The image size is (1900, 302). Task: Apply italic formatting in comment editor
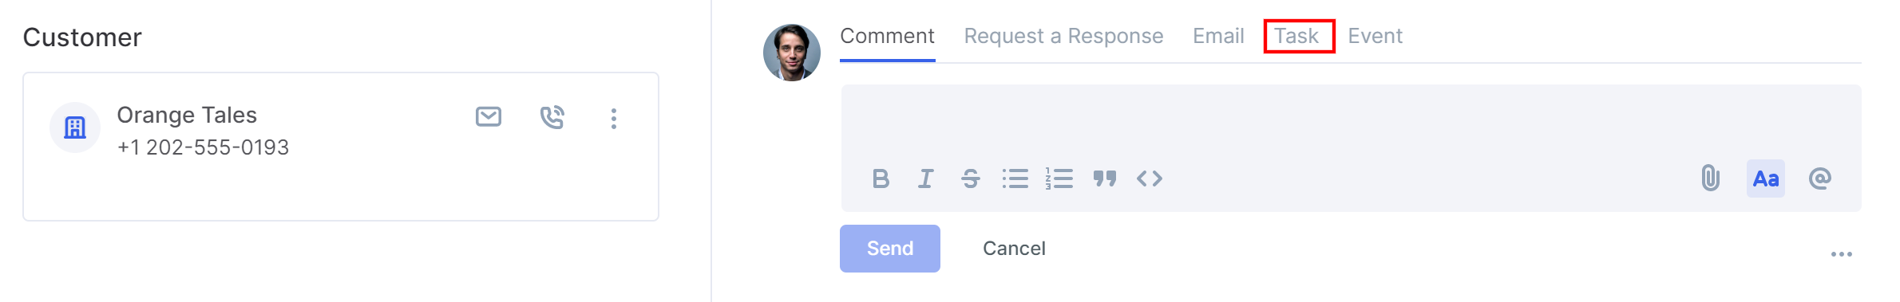(x=925, y=178)
